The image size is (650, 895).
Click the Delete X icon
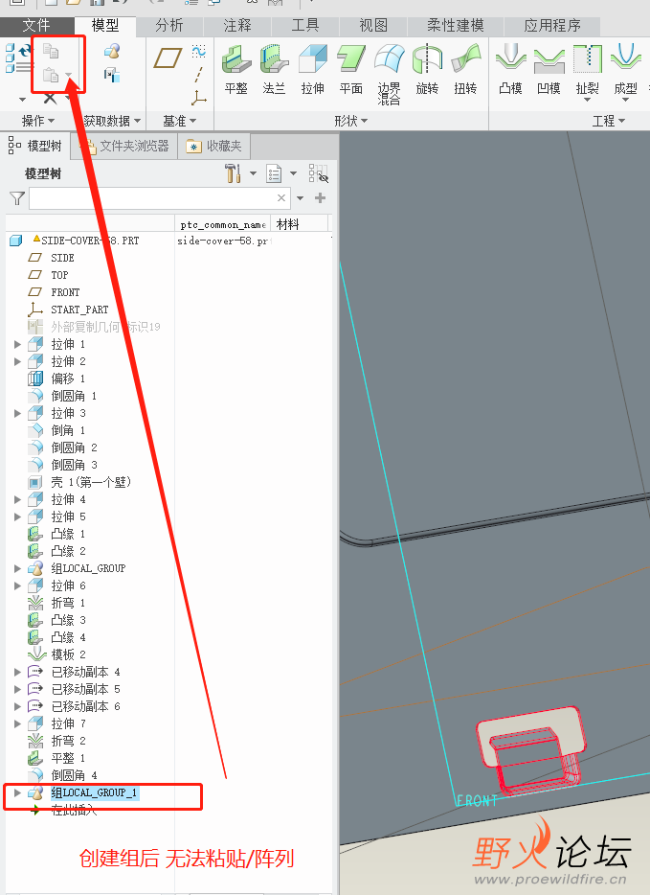point(50,98)
